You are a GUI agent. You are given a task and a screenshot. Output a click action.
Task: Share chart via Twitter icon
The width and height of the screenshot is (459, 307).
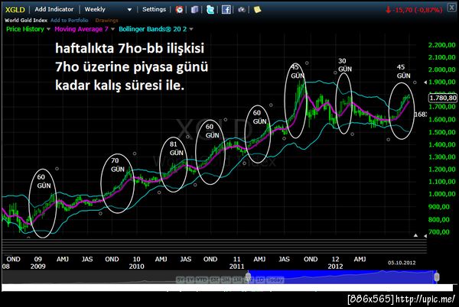pyautogui.click(x=210, y=10)
